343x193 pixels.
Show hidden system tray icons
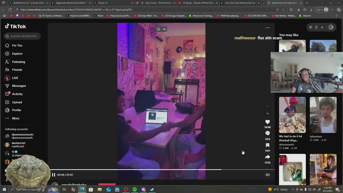tap(292, 190)
